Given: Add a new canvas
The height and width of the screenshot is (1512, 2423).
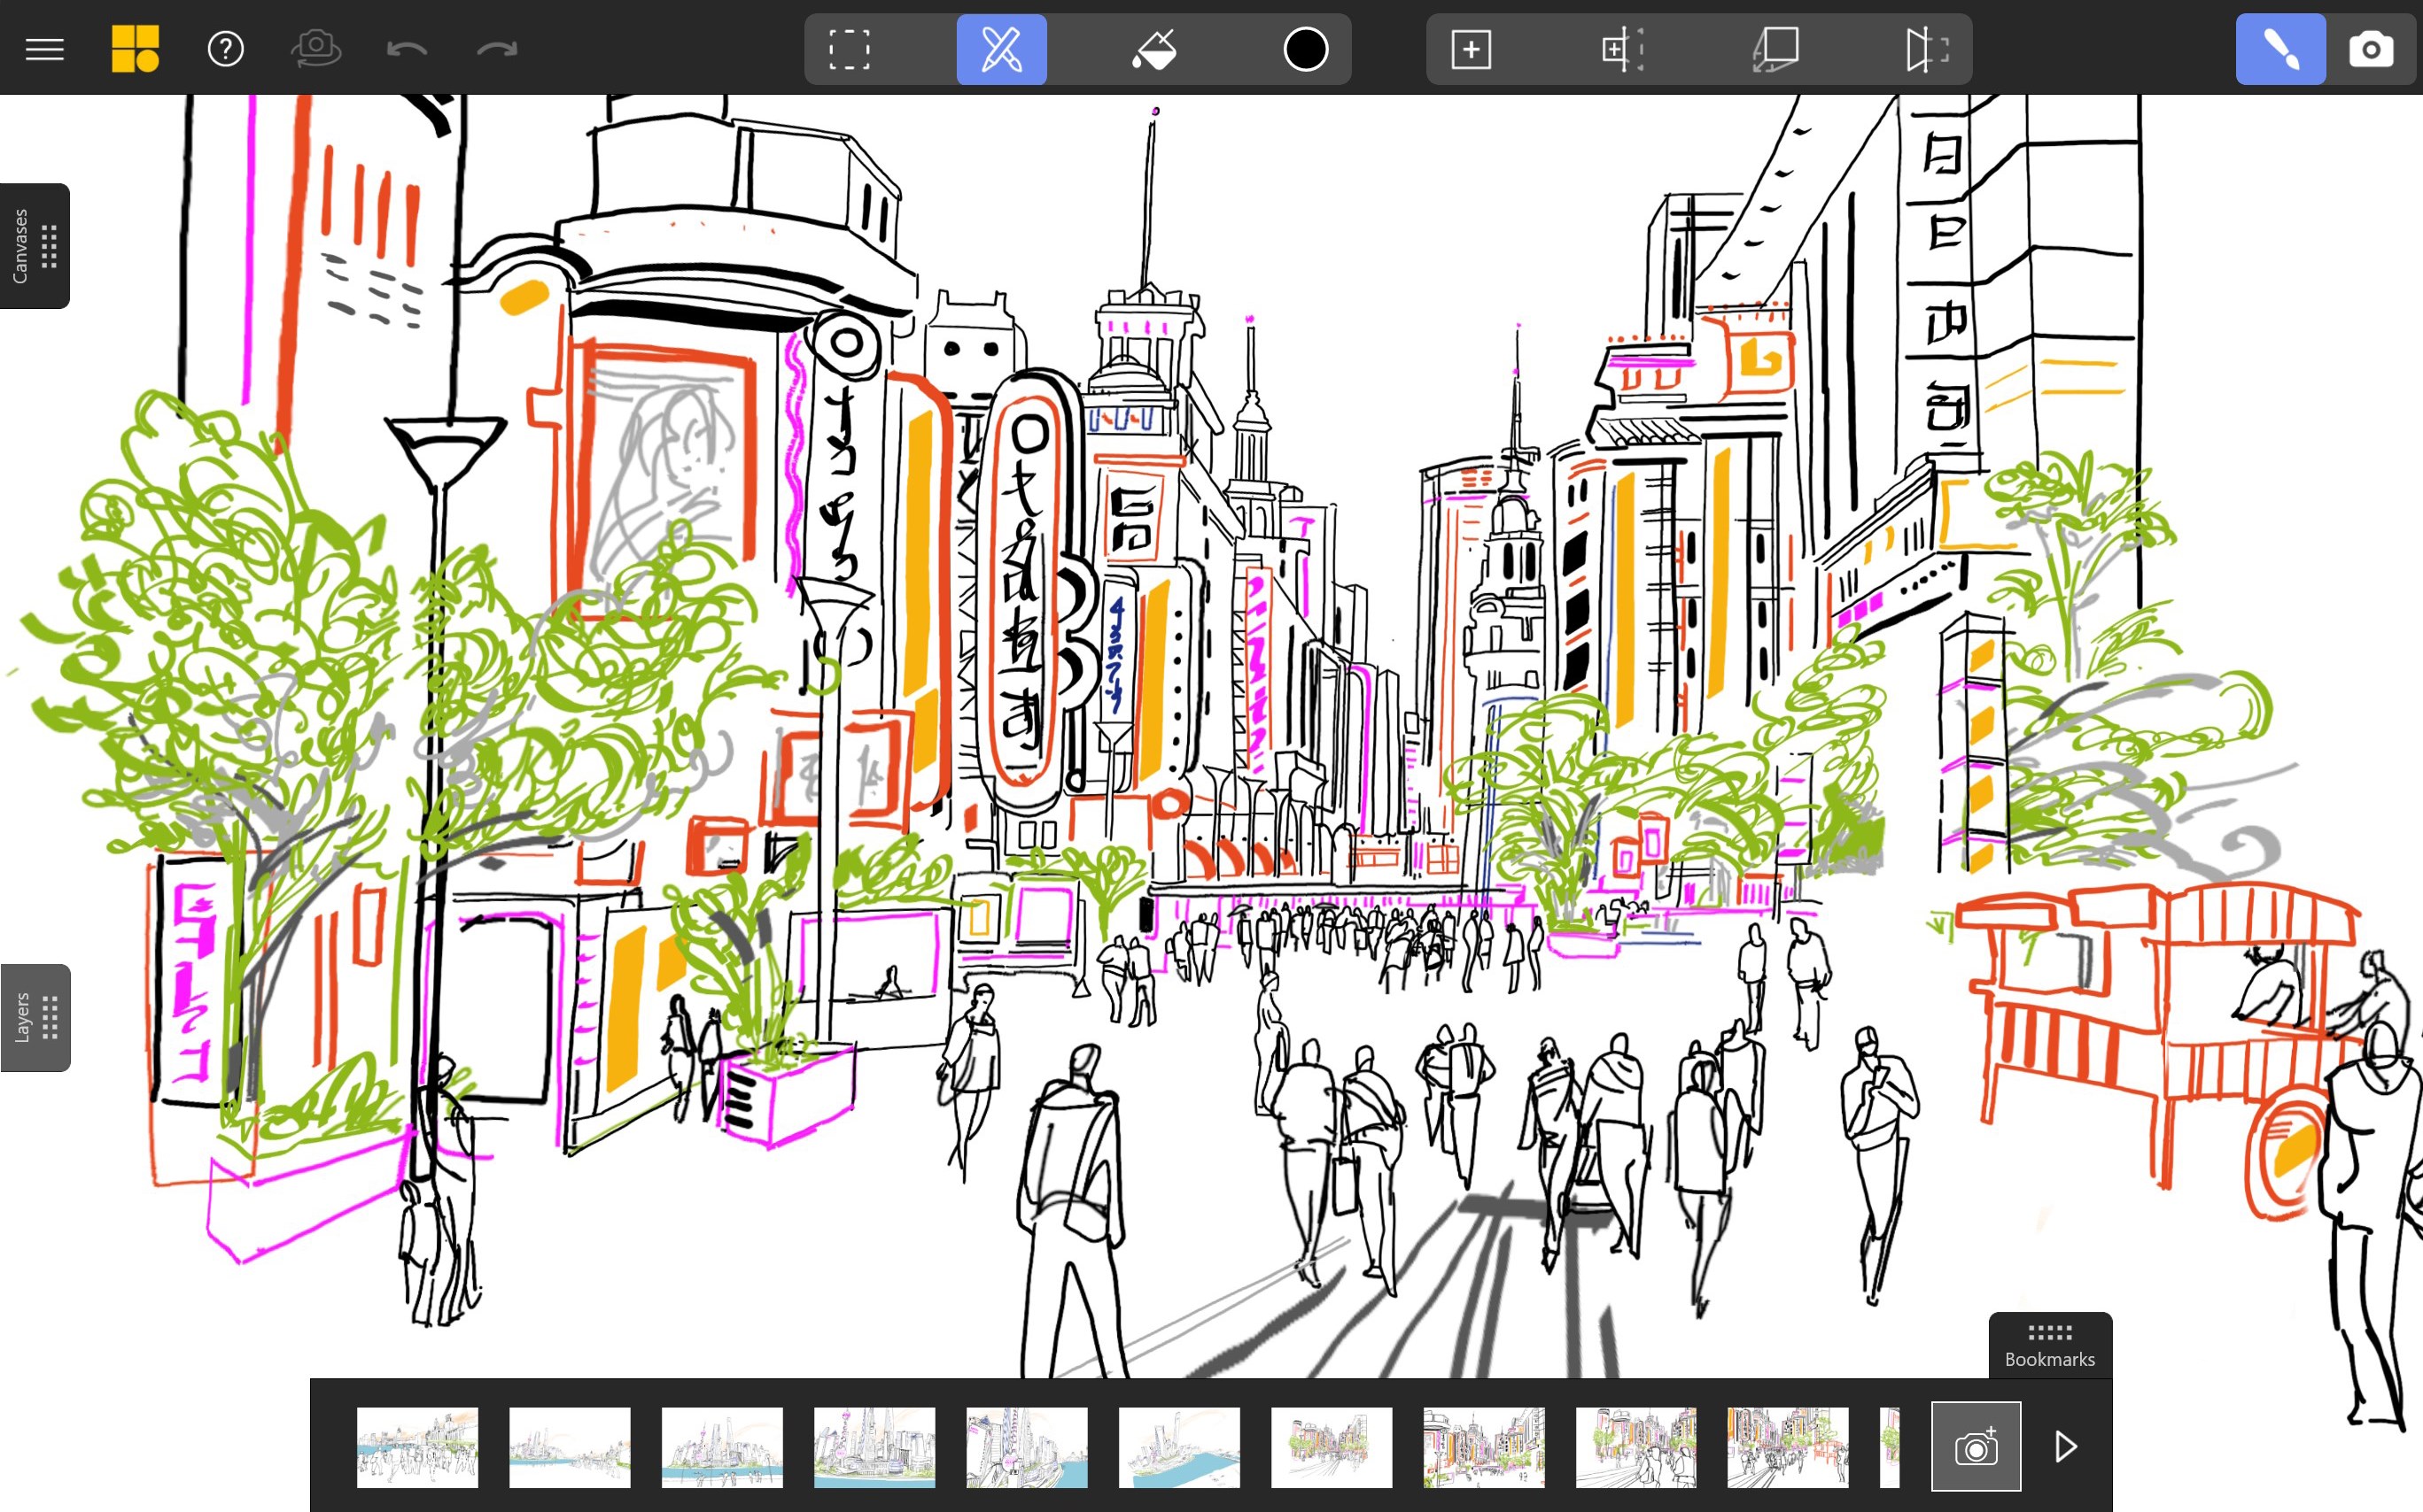Looking at the screenshot, I should [1472, 48].
